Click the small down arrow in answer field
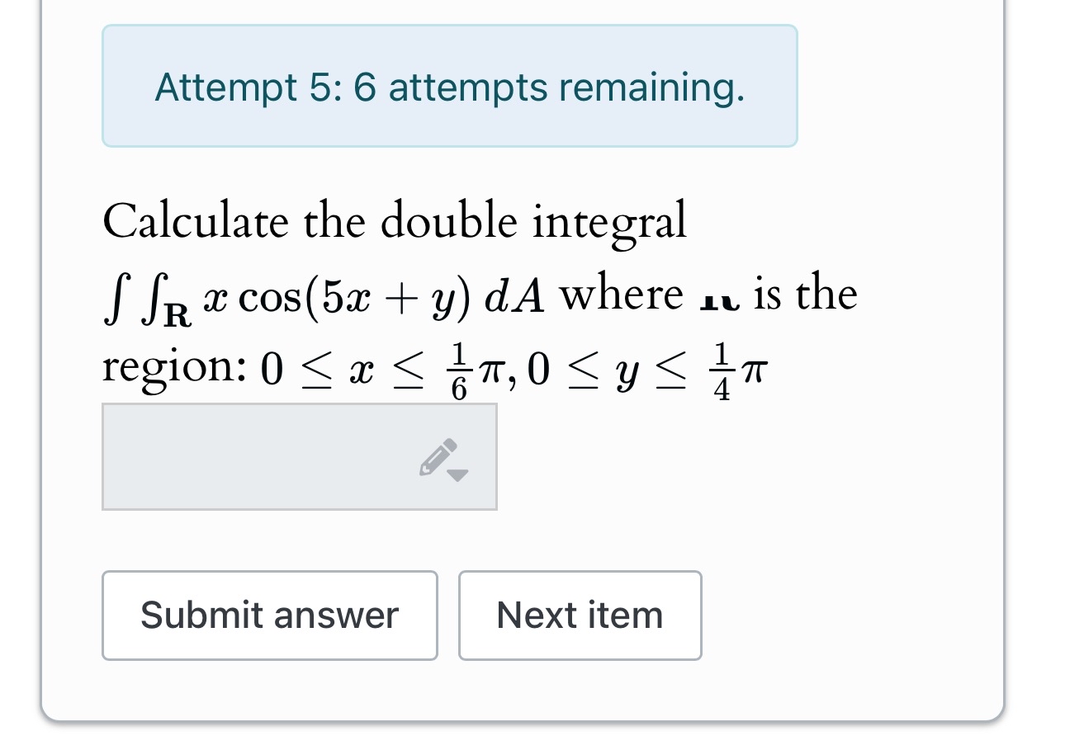This screenshot has width=1065, height=736. click(457, 475)
